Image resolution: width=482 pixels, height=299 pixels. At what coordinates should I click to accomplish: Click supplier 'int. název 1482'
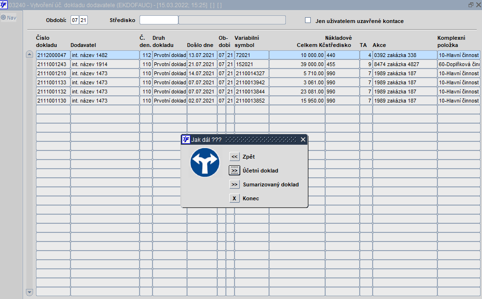click(105, 55)
